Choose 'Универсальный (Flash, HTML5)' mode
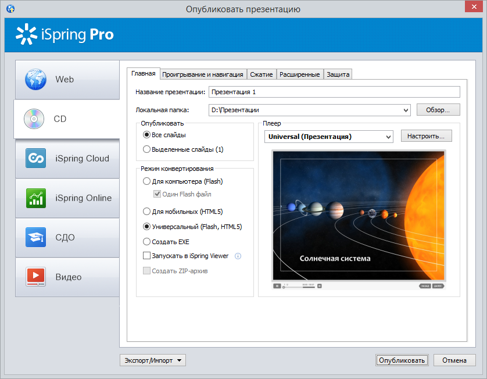 coord(146,227)
